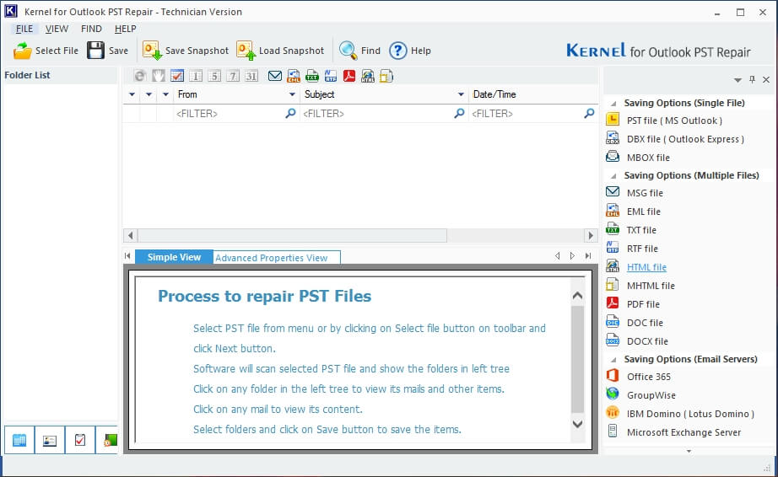Select the 1-day calendar view icon
Screen dimensions: 778x477
[196, 76]
